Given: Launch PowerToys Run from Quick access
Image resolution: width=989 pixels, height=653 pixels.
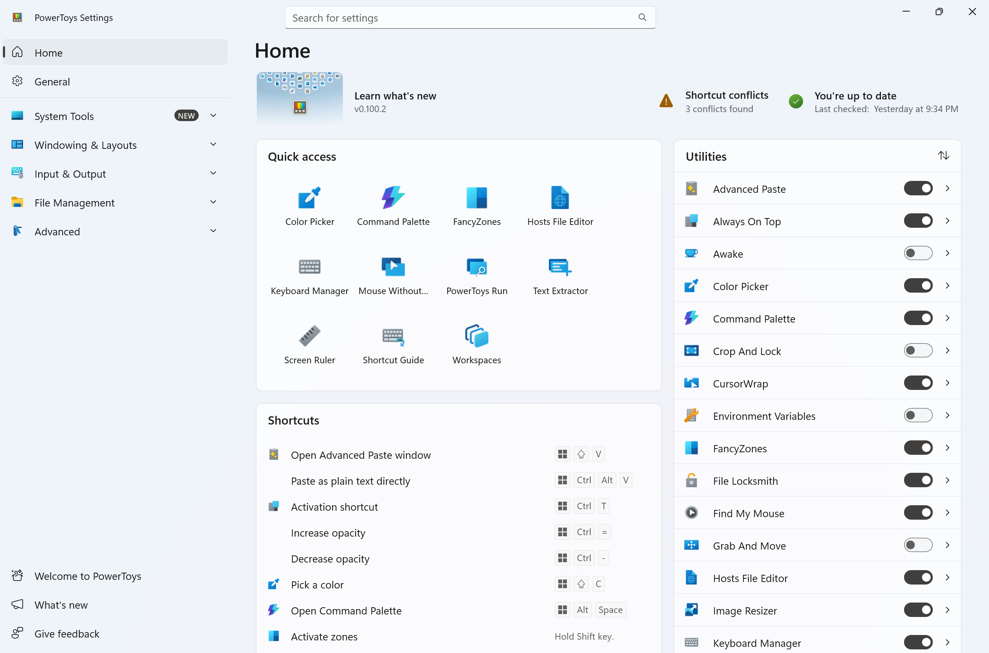Looking at the screenshot, I should tap(476, 275).
